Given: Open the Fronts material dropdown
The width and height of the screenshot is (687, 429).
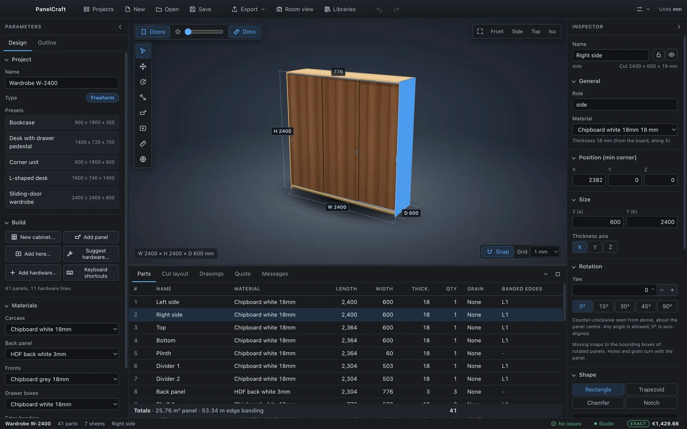Looking at the screenshot, I should [x=62, y=379].
